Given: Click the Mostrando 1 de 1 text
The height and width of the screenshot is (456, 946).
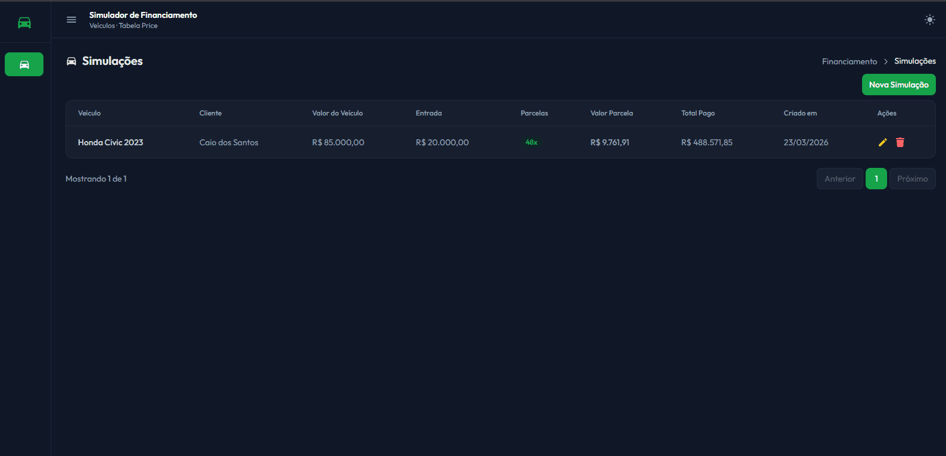Looking at the screenshot, I should [x=96, y=179].
